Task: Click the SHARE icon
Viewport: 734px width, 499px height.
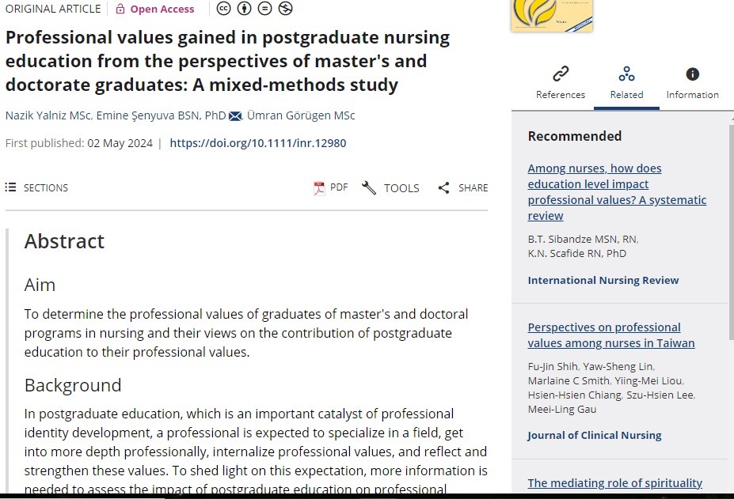Action: pos(443,187)
